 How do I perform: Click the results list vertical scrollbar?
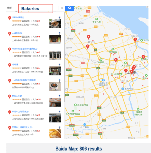[x=64, y=57]
